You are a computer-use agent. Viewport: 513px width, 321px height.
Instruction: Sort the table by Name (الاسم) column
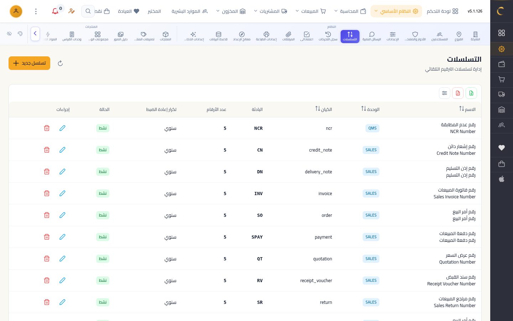(467, 109)
